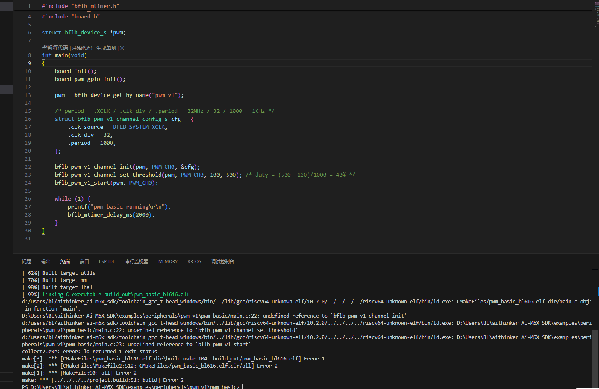
Task: Click the main.c:23 undefined reference terminal line
Action: pos(136,345)
